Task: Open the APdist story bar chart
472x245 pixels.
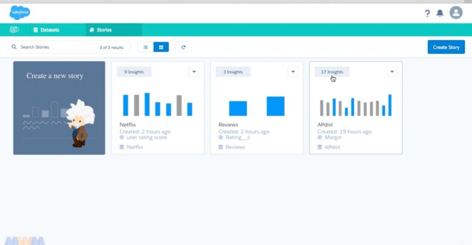Action: point(356,105)
